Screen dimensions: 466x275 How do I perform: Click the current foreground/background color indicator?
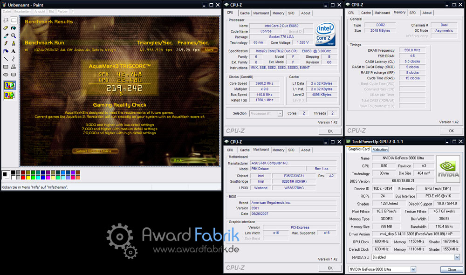click(x=6, y=175)
